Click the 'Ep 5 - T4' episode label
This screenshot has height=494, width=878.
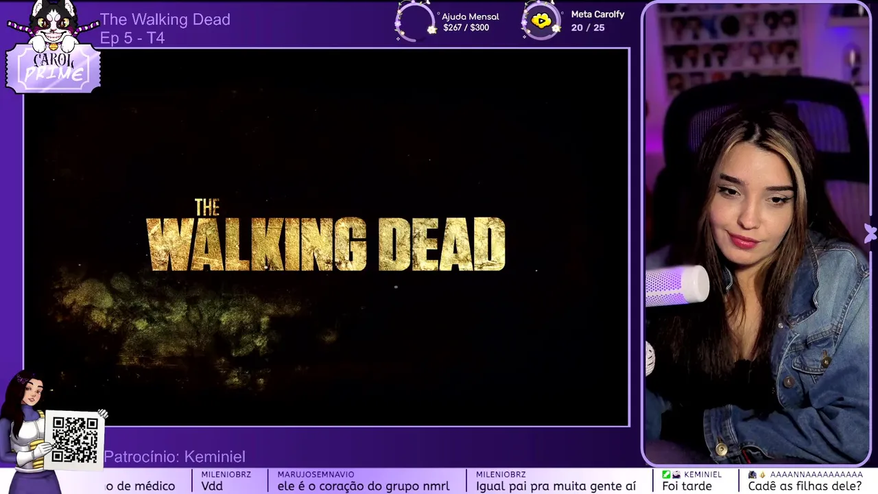132,38
